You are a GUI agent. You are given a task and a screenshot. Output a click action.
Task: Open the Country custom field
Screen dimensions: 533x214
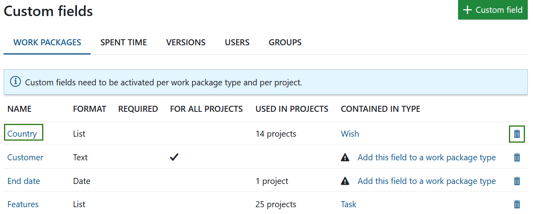click(x=22, y=134)
